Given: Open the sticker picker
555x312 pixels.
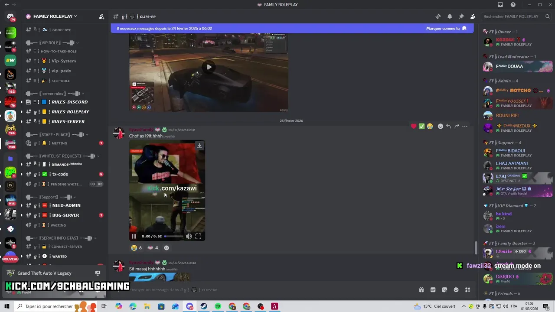Looking at the screenshot, I should coord(444,290).
